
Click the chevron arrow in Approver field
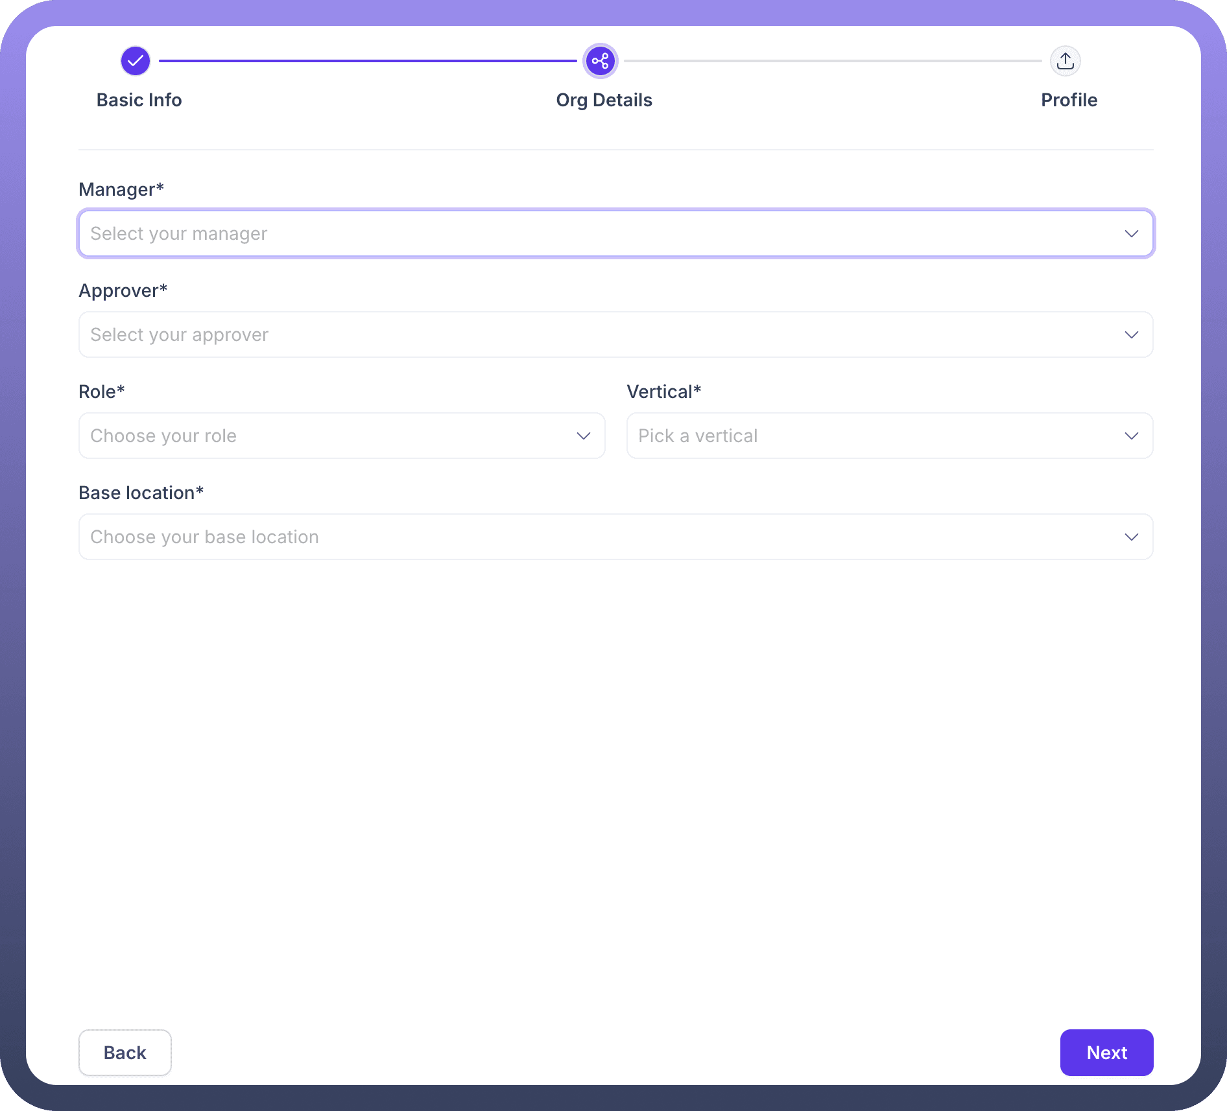(1131, 334)
